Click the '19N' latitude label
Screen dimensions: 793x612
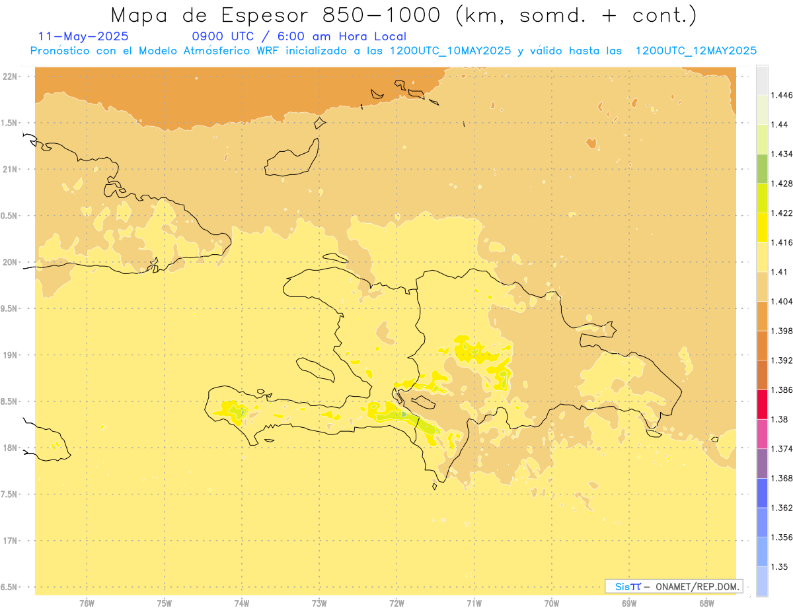coord(11,355)
